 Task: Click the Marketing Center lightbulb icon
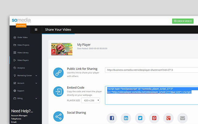15,75
